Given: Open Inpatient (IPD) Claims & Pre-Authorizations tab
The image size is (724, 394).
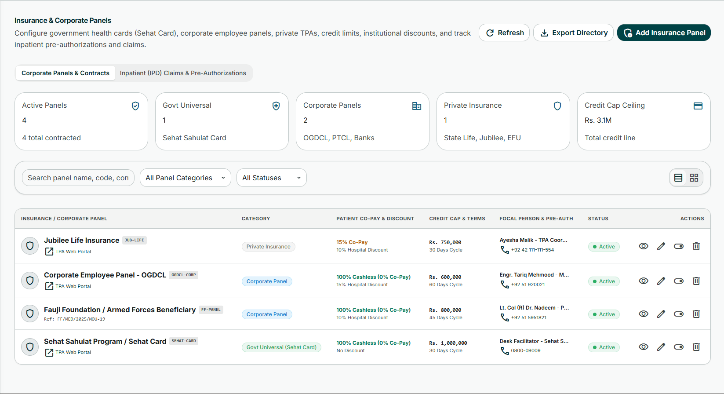Looking at the screenshot, I should [x=183, y=73].
